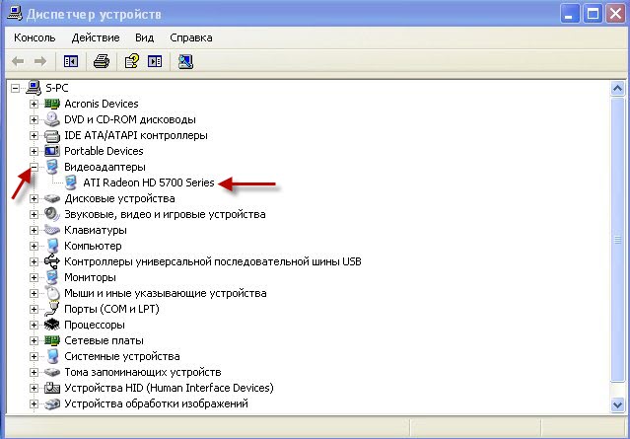The image size is (630, 439).
Task: Select the Клавиатуры label
Action: coord(96,230)
